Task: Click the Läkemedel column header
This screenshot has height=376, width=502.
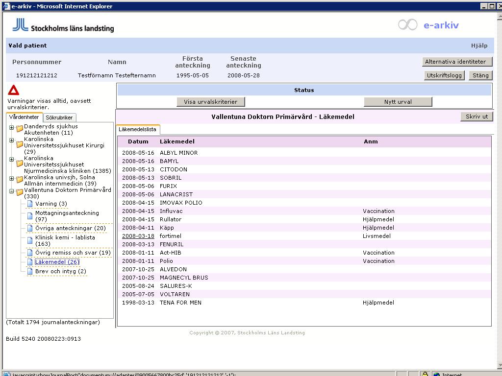Action: (x=177, y=141)
